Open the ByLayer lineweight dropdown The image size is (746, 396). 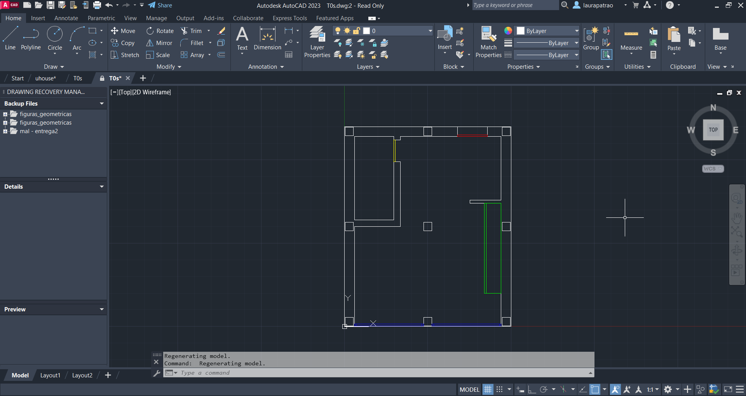point(547,43)
